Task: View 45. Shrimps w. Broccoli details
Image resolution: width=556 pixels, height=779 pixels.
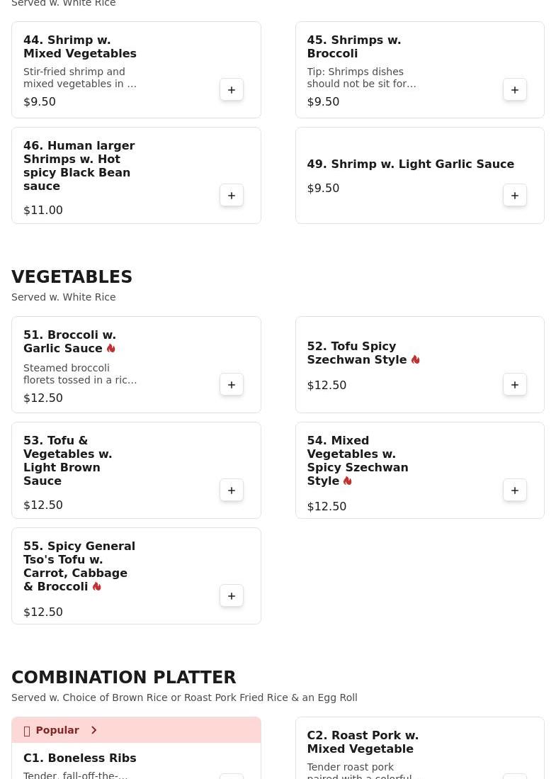Action: point(353,47)
